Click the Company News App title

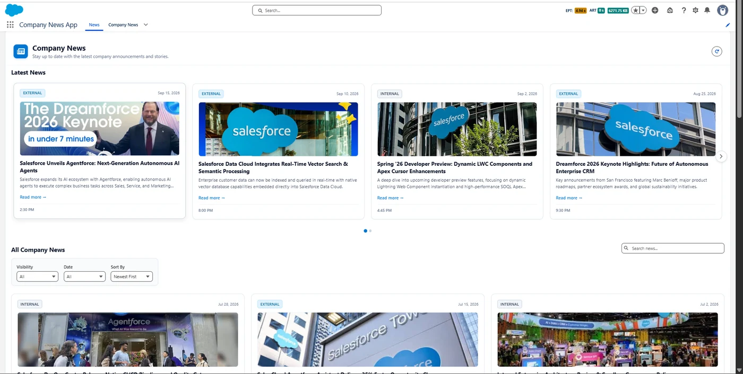(48, 25)
